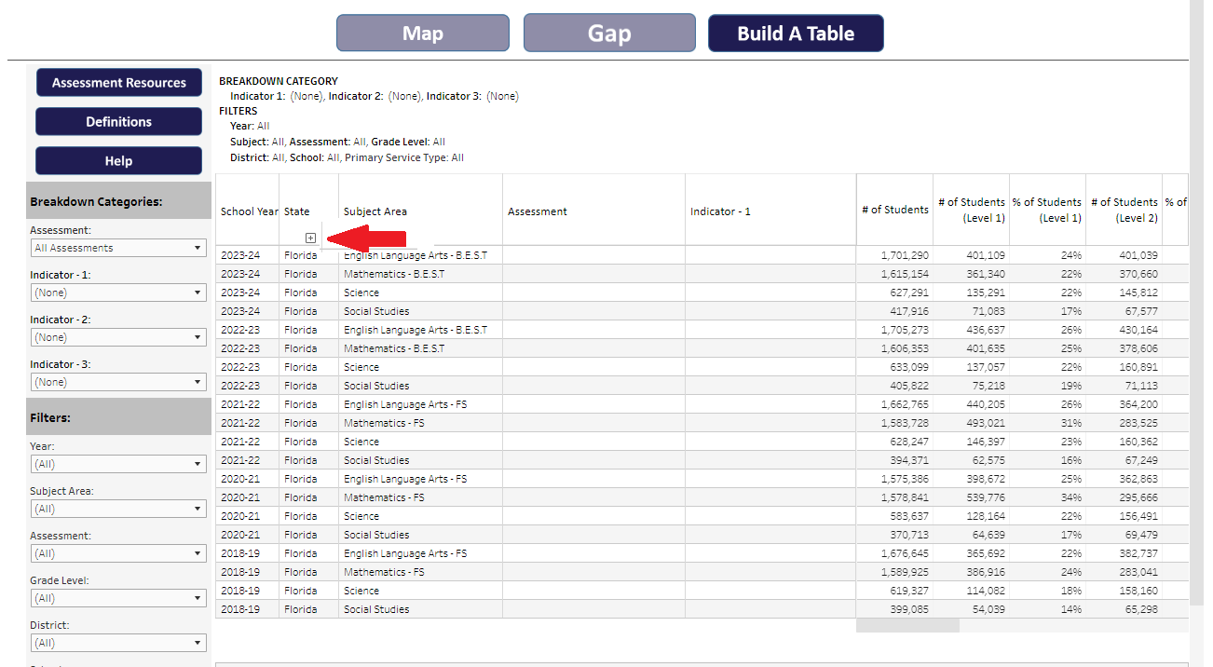Image resolution: width=1213 pixels, height=667 pixels.
Task: Open the Indicator - 3 dropdown
Action: pyautogui.click(x=118, y=382)
